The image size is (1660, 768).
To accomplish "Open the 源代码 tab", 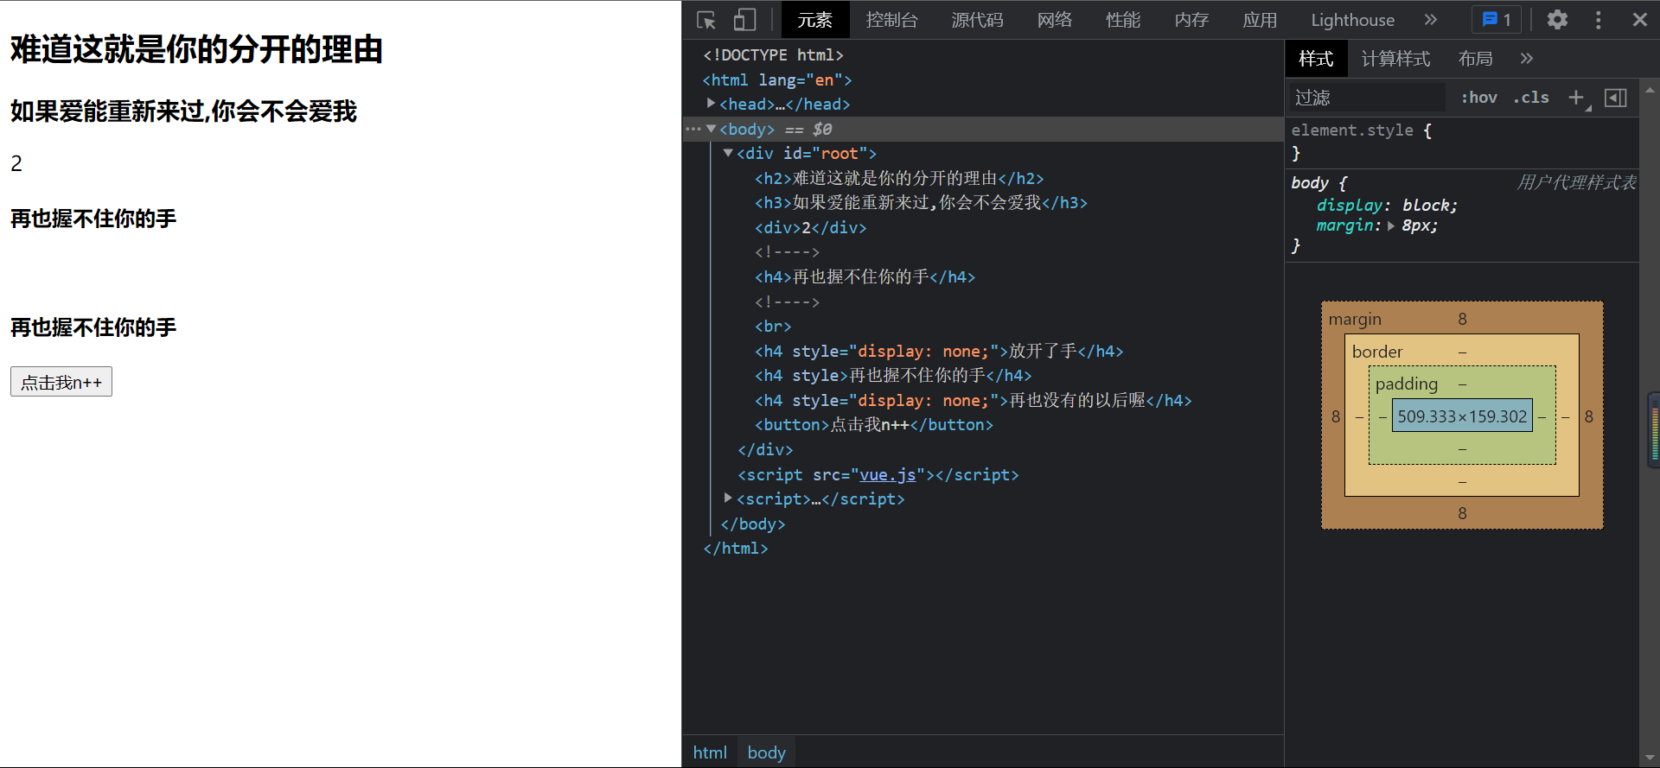I will click(978, 20).
